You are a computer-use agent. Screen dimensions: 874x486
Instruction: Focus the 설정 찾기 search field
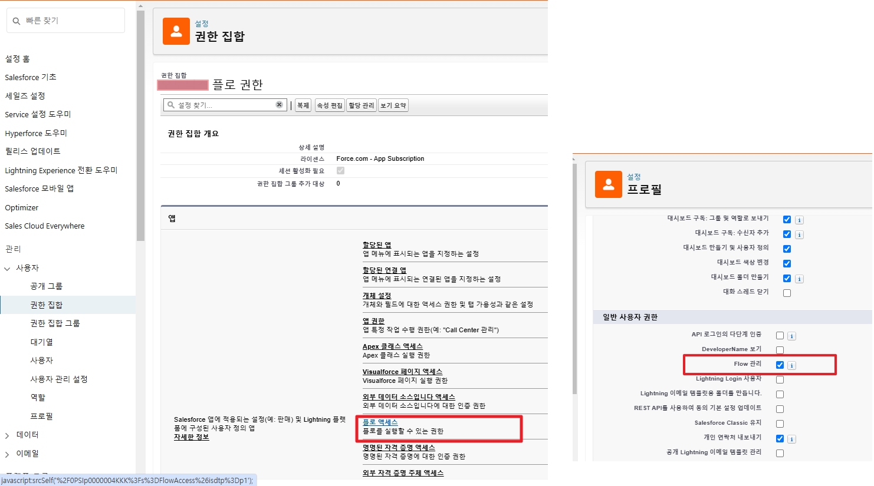pos(225,105)
